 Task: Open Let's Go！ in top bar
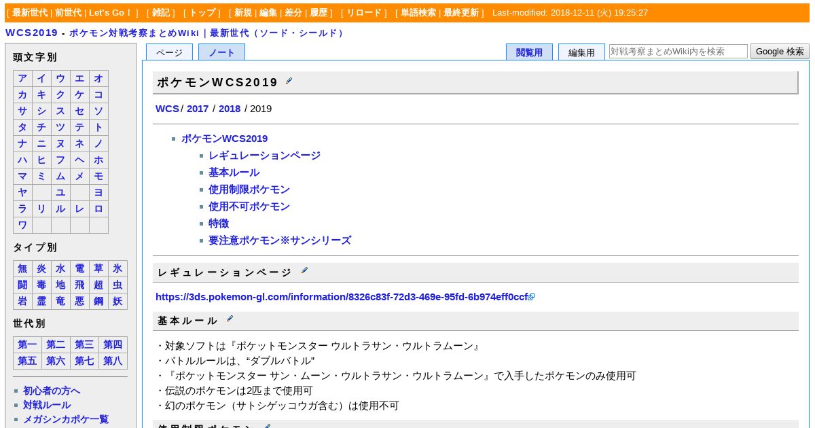111,13
